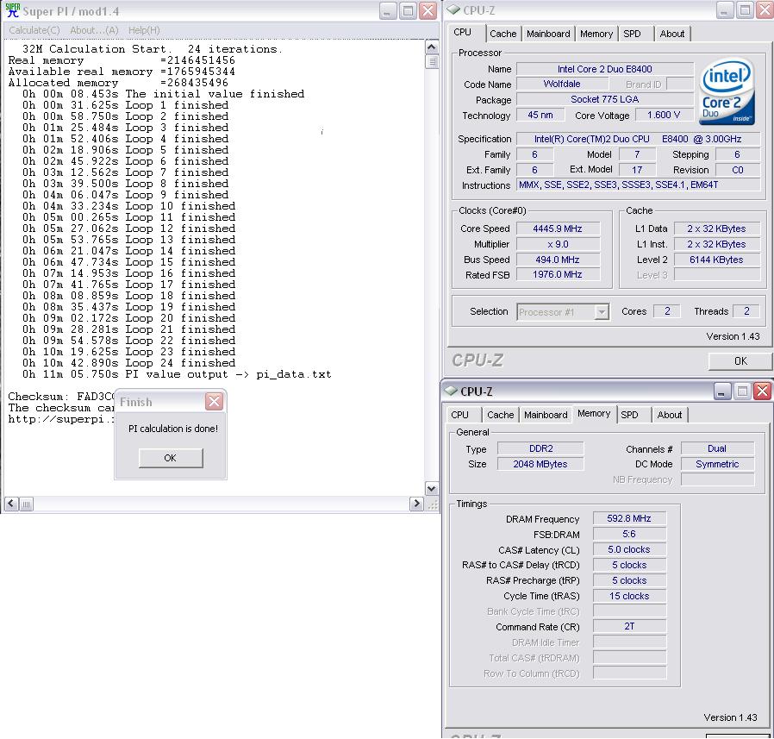Click the Cycle Time value 15 clocks
The image size is (774, 739).
(x=629, y=596)
